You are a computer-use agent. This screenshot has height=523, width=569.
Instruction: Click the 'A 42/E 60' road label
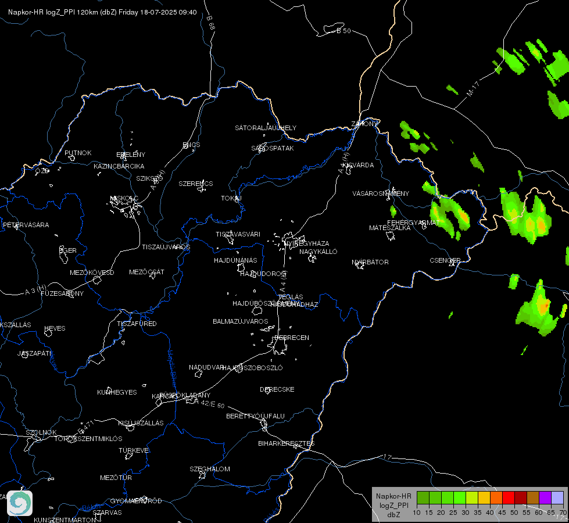[209, 404]
